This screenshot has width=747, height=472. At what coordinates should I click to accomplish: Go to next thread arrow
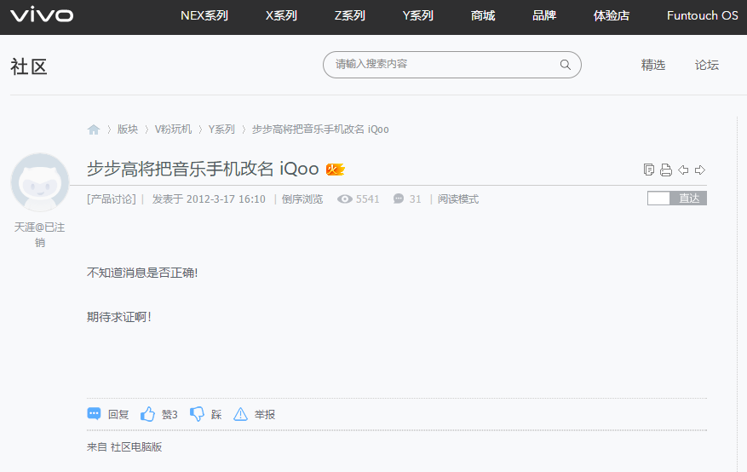(700, 170)
